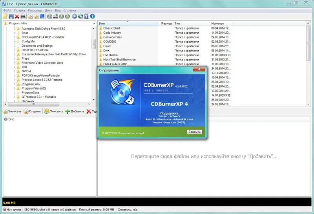314x214 pixels.
Task: Close the О программе dialog with red X
Action: tap(199, 69)
